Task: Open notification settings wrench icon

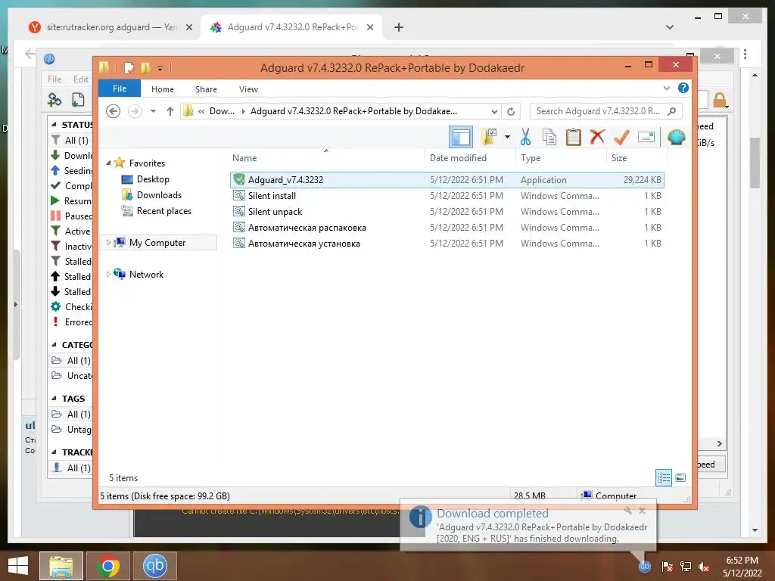Action: click(627, 511)
